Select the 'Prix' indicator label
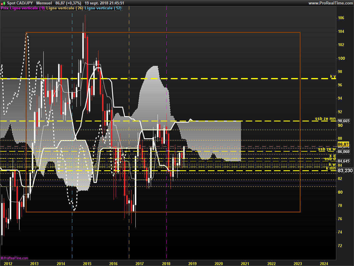Image resolution: width=354 pixels, height=266 pixels. tap(5, 8)
